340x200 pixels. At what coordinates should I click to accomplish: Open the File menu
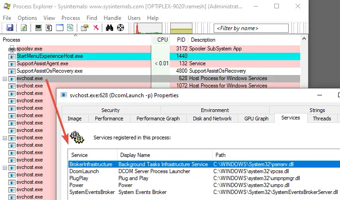tap(7, 18)
